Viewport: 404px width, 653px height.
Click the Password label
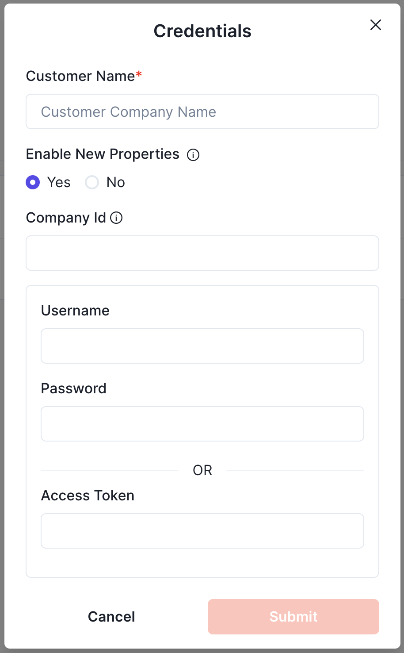tap(74, 388)
